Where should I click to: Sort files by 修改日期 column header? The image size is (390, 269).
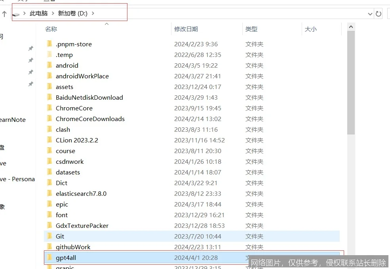coord(186,29)
